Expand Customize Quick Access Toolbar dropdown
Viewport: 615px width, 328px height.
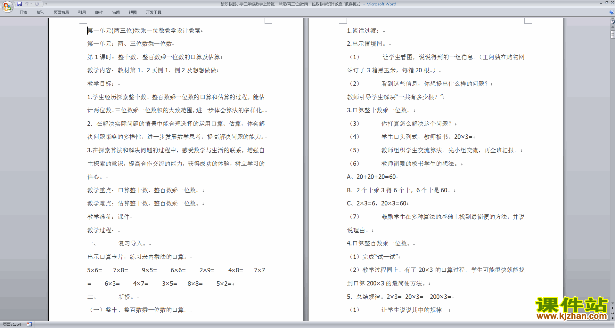pyautogui.click(x=46, y=4)
